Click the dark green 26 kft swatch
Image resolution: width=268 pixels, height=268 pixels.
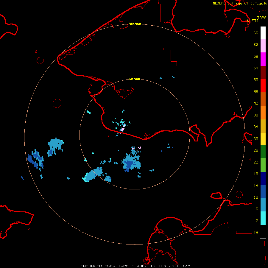pyautogui.click(x=263, y=152)
